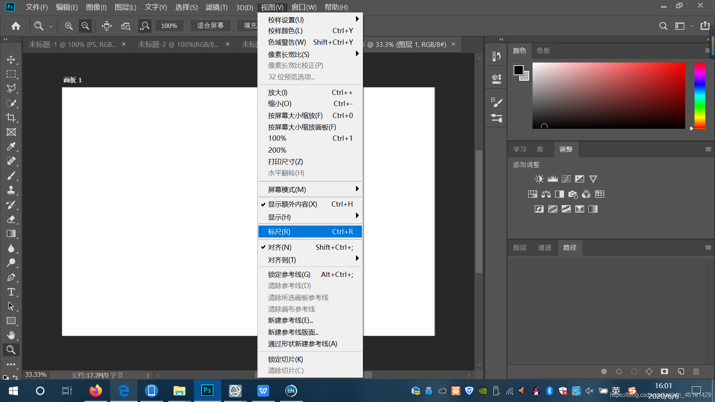Select the Brush tool
The width and height of the screenshot is (715, 402).
pyautogui.click(x=11, y=176)
